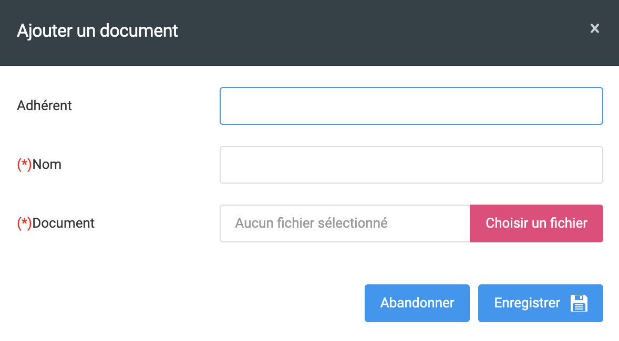This screenshot has width=619, height=341.
Task: Click the floppy disk save icon on Enregistrer
Action: pos(578,303)
